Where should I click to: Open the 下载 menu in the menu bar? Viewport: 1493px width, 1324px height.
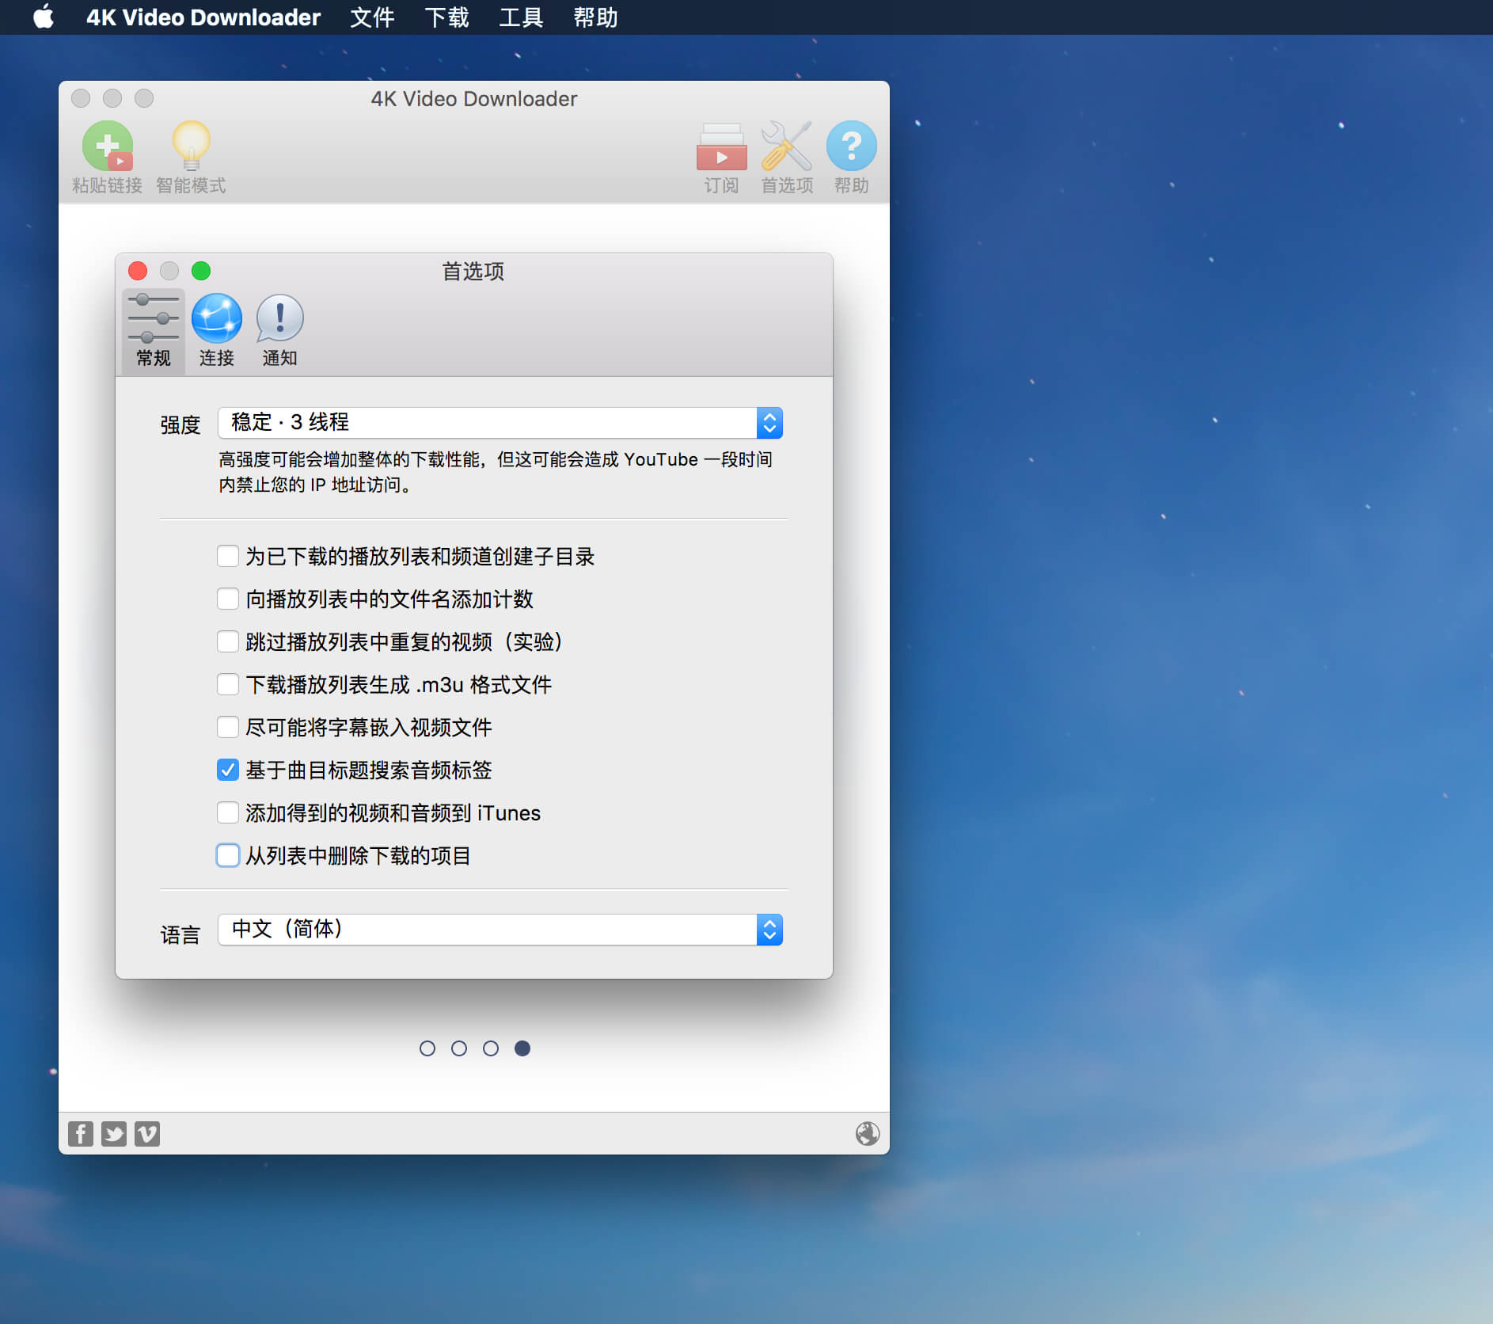point(446,17)
